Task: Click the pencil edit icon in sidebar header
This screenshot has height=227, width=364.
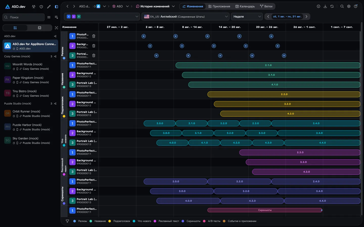Action: (49, 7)
